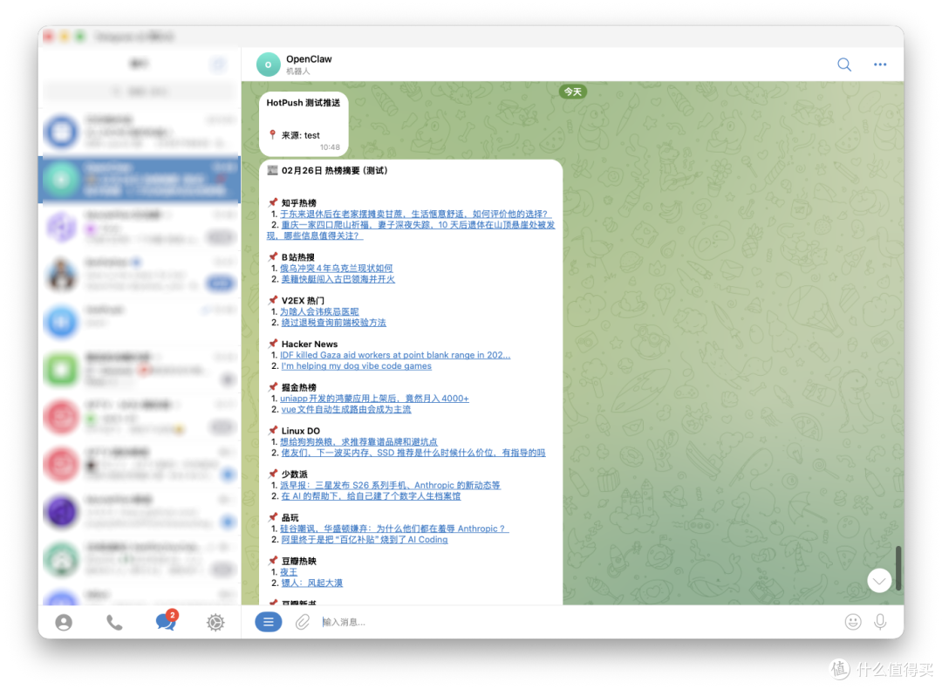The width and height of the screenshot is (942, 689).
Task: Click the B站热搜 section heading
Action: point(297,257)
